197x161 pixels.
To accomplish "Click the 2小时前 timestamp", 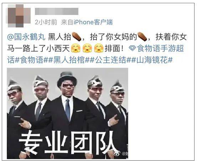I will coord(46,22).
